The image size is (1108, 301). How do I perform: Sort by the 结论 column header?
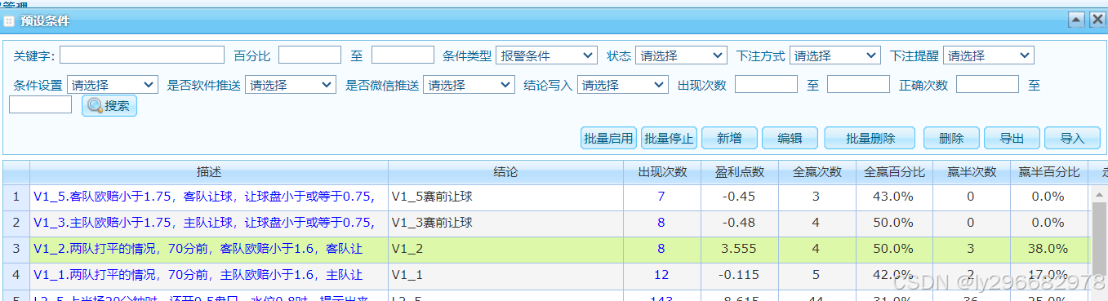coord(505,172)
